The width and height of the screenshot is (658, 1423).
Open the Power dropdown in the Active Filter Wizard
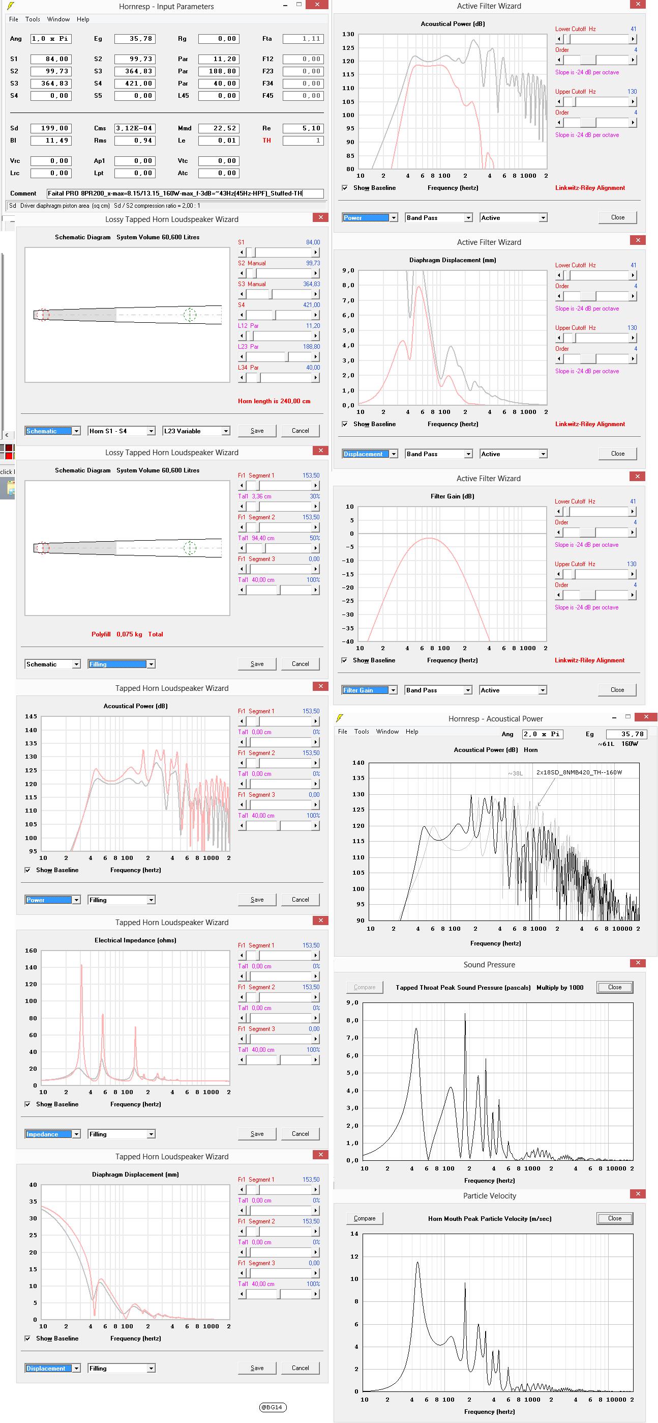coord(370,217)
